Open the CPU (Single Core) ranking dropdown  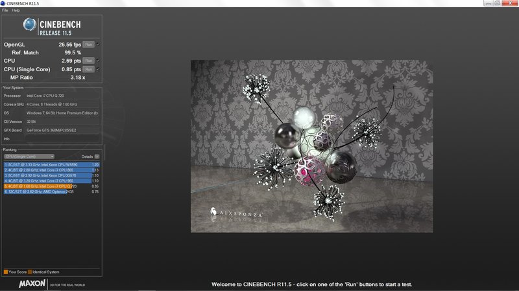point(29,156)
